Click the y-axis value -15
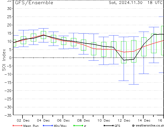 pyautogui.click(x=8, y=83)
